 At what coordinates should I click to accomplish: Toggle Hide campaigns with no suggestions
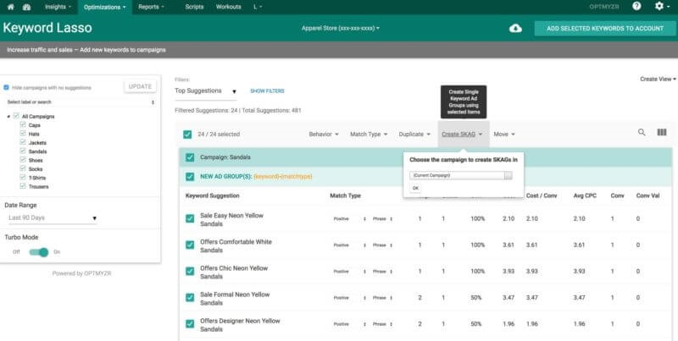pos(7,88)
